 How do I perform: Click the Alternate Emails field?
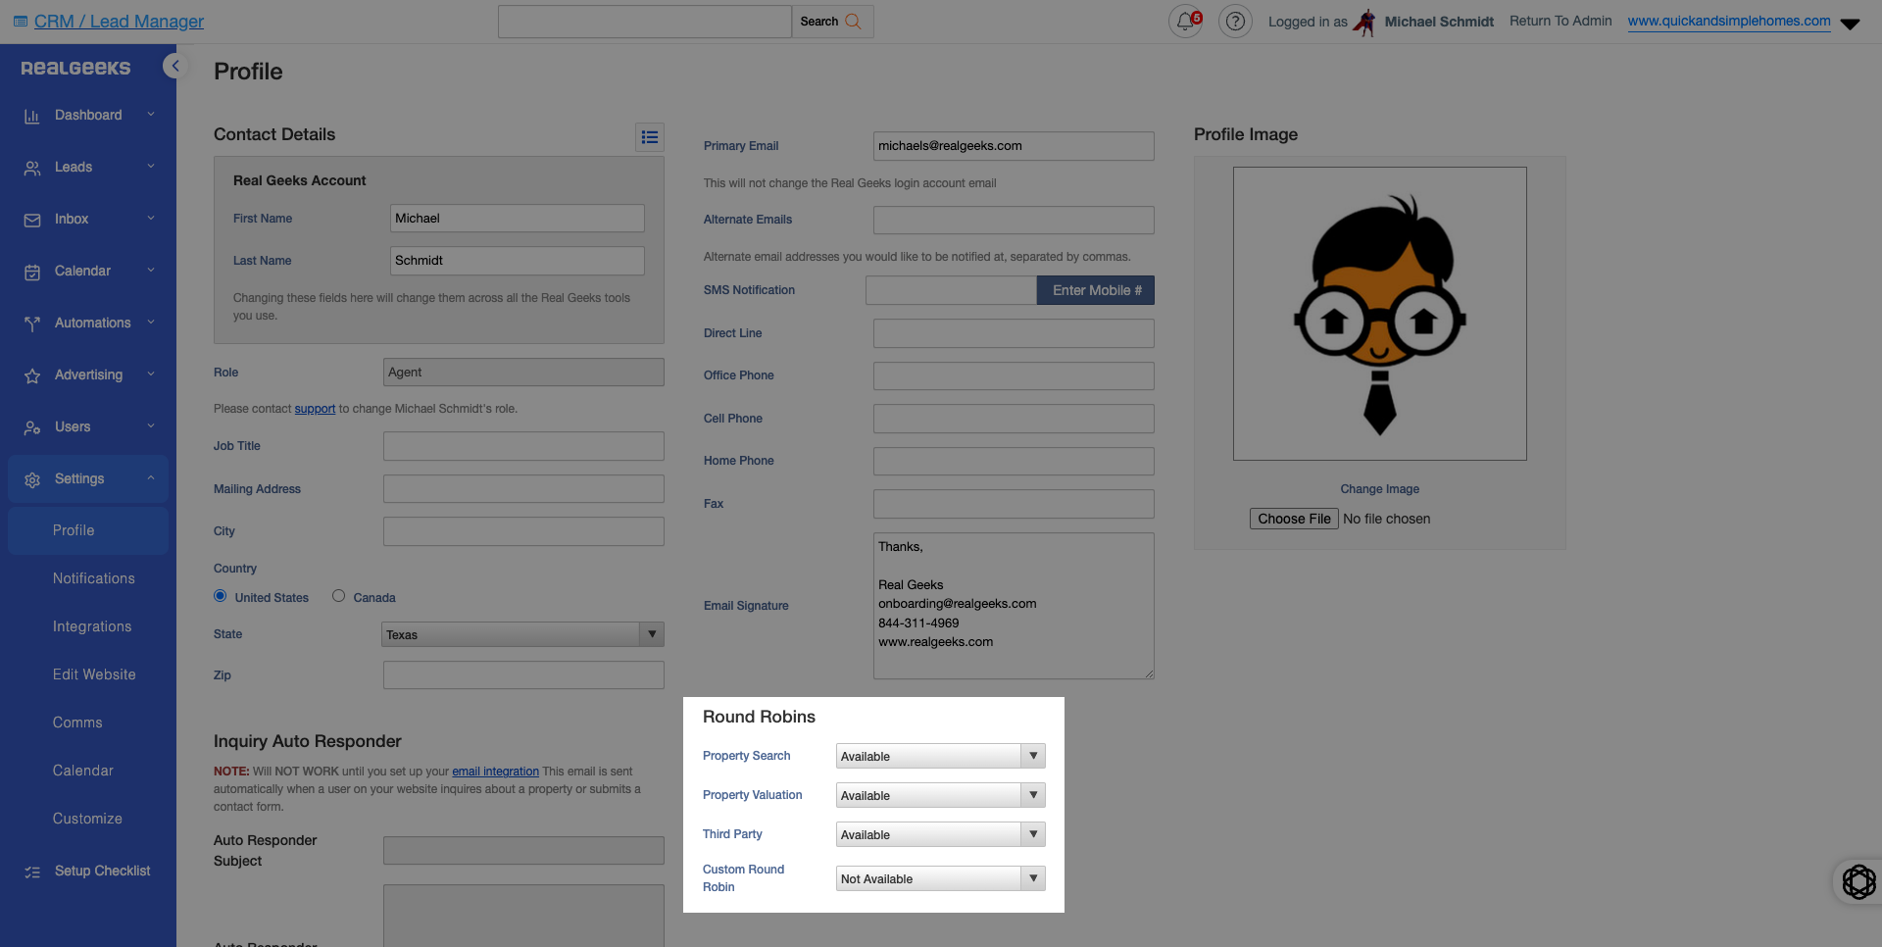coord(1014,220)
